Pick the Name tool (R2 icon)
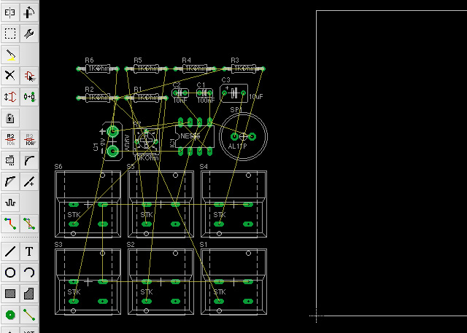The image size is (467, 333). pos(10,138)
